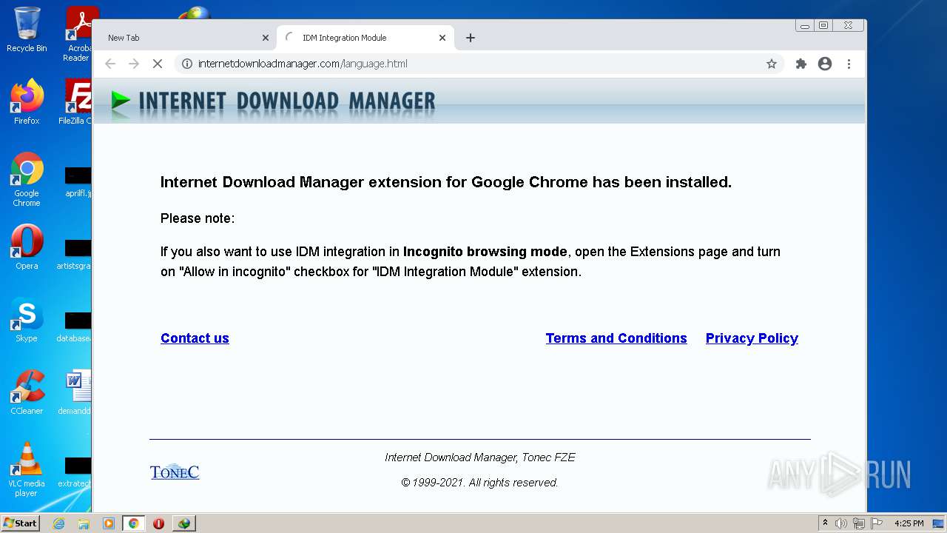Open Chrome's three-dot menu
Viewport: 947px width, 533px height.
[x=849, y=64]
